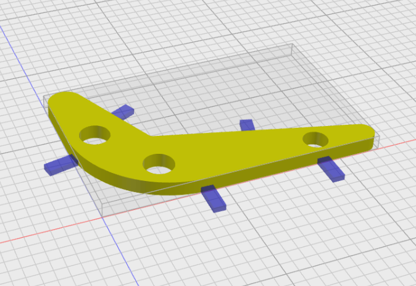The width and height of the screenshot is (416, 286).
Task: Click the red X axis line
Action: click(x=48, y=231)
